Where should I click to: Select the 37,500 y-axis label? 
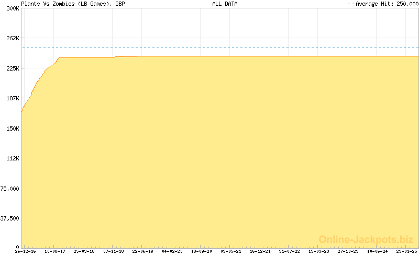[x=10, y=218]
